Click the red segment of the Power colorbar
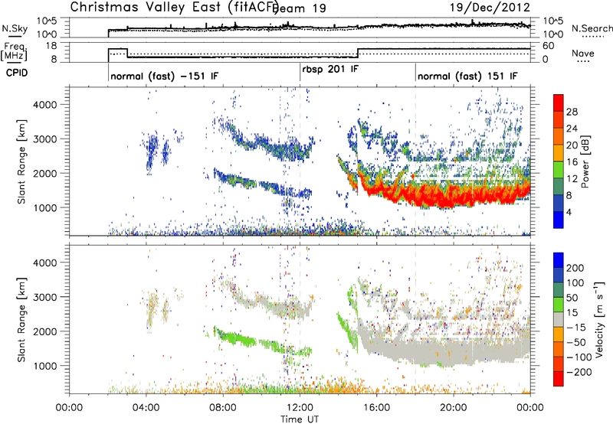613x424 pixels. pos(559,103)
